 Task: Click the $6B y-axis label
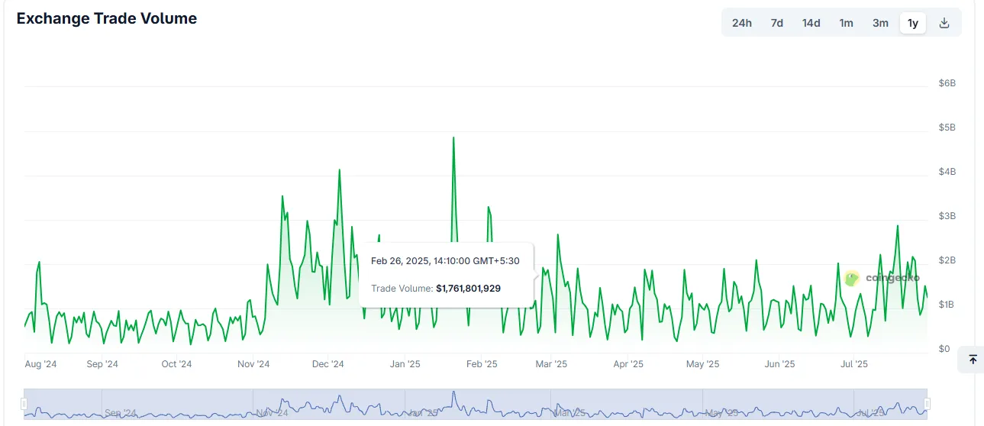(947, 83)
